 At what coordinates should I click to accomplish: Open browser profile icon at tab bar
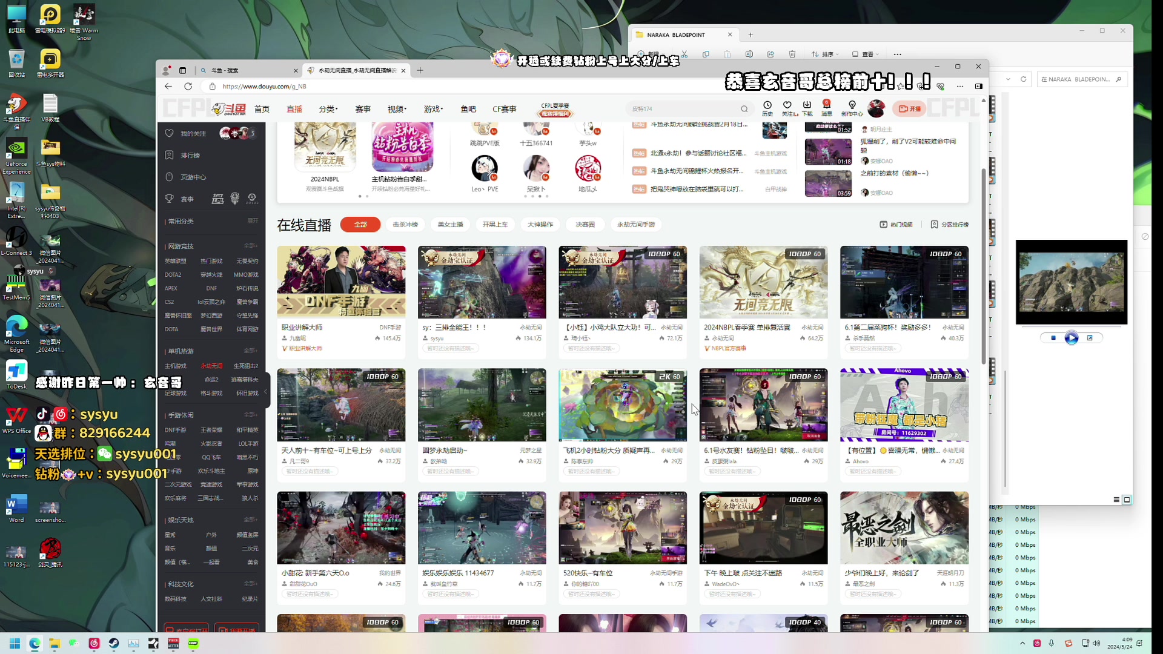[166, 70]
